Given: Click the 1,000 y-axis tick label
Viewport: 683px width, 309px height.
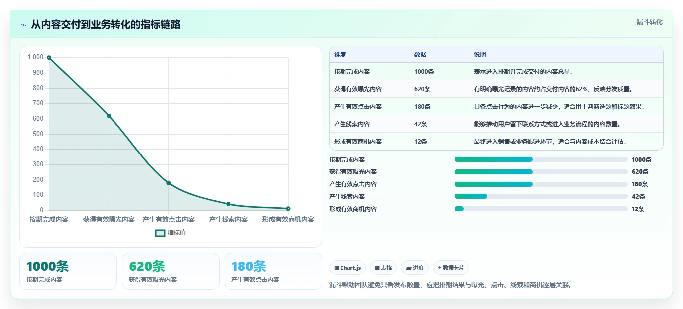Looking at the screenshot, I should tap(36, 57).
